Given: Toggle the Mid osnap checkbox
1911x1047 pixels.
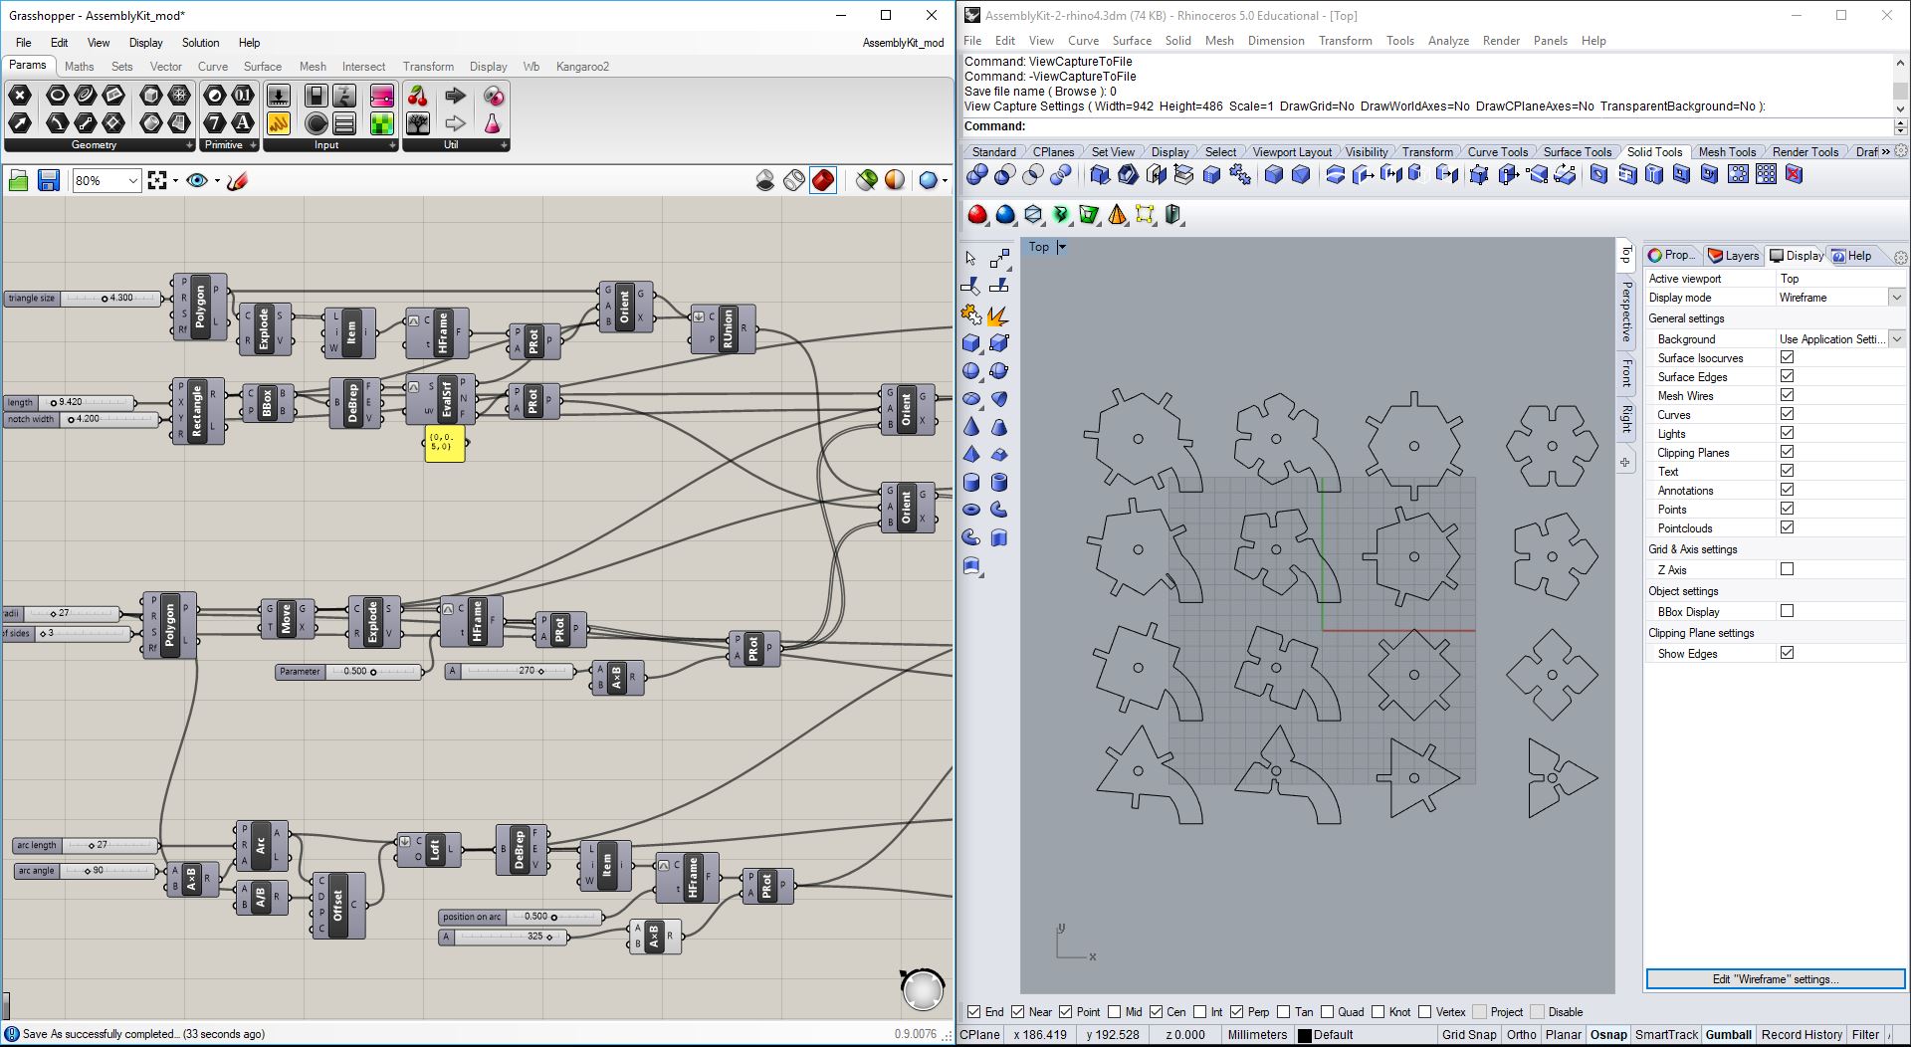Looking at the screenshot, I should (x=1115, y=1011).
